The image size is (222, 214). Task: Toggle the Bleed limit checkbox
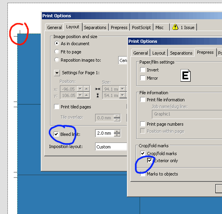coord(56,134)
